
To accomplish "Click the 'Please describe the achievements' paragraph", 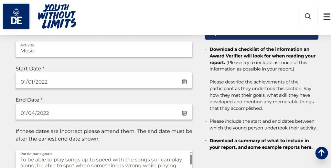I will pos(261,95).
